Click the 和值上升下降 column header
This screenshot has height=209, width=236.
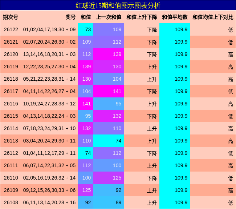[x=142, y=17]
